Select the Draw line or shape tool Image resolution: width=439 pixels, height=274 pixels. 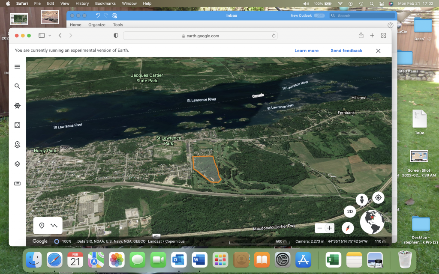tap(54, 226)
